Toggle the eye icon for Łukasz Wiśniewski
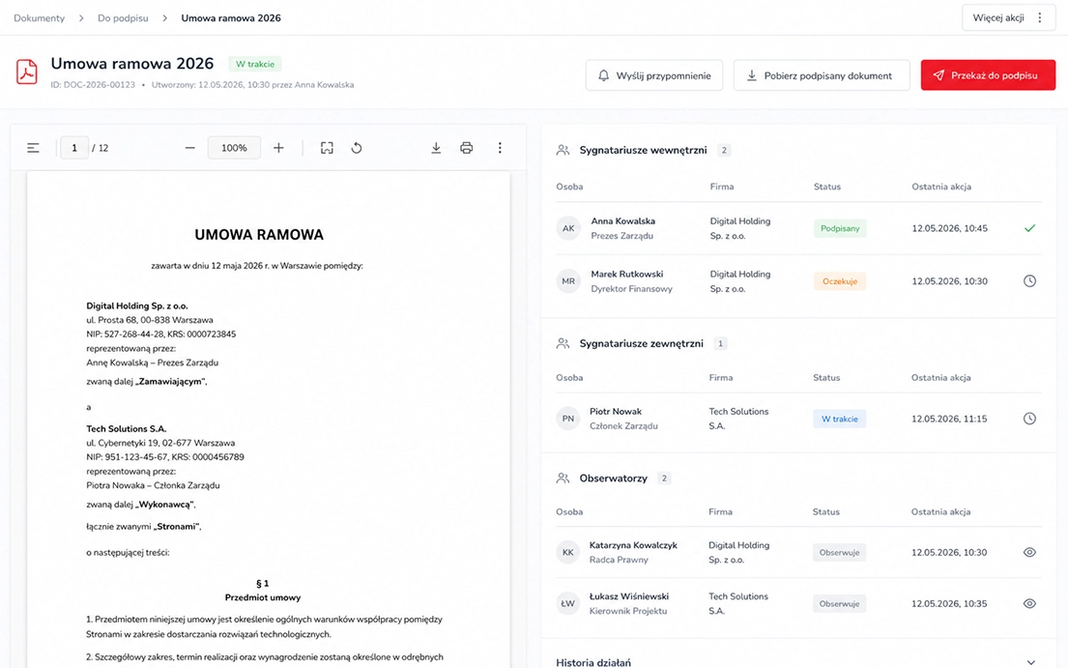Image resolution: width=1068 pixels, height=668 pixels. [1030, 603]
